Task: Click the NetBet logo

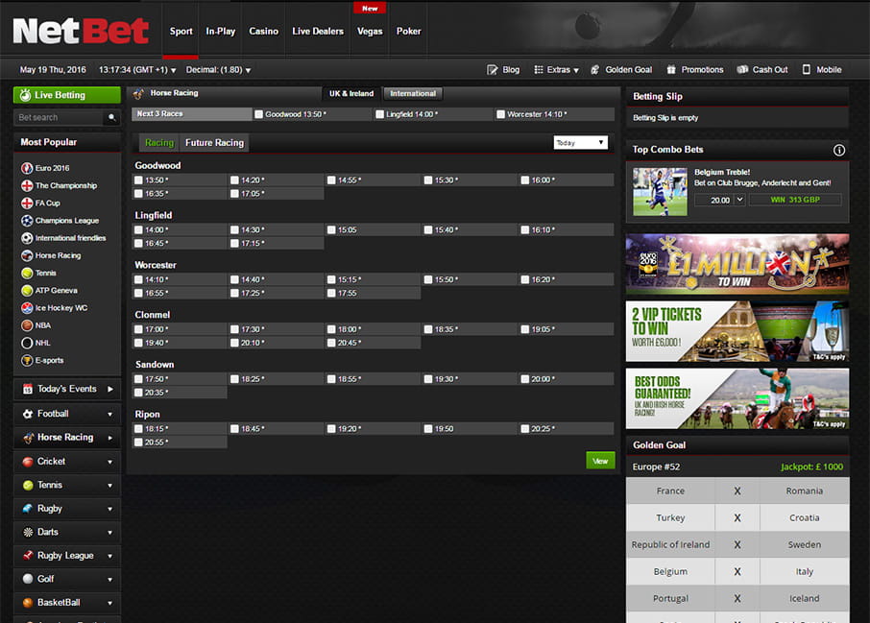Action: [81, 31]
